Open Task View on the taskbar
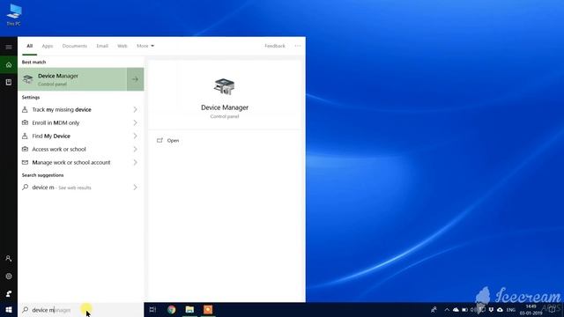The height and width of the screenshot is (317, 564). click(x=152, y=309)
